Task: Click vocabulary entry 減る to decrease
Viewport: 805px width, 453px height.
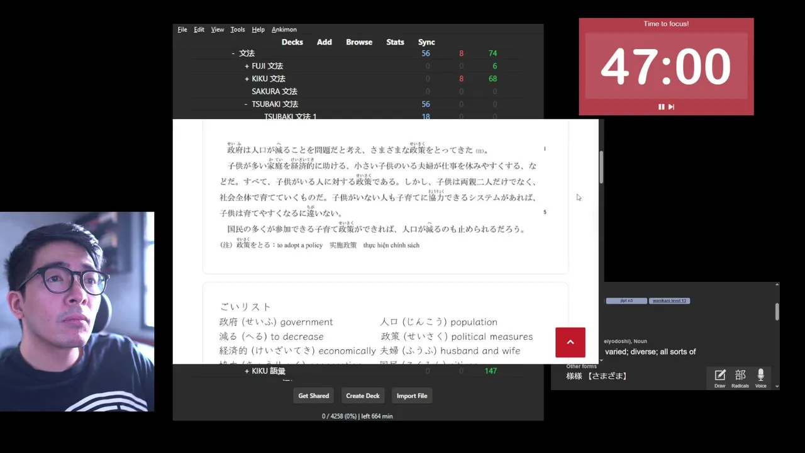Action: point(271,337)
